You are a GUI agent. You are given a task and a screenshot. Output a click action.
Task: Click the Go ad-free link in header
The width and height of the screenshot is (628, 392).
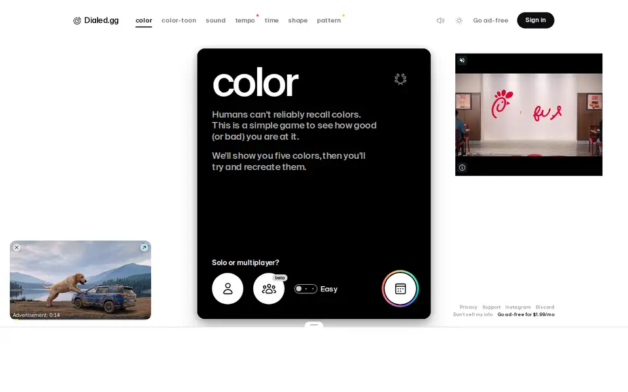coord(490,20)
